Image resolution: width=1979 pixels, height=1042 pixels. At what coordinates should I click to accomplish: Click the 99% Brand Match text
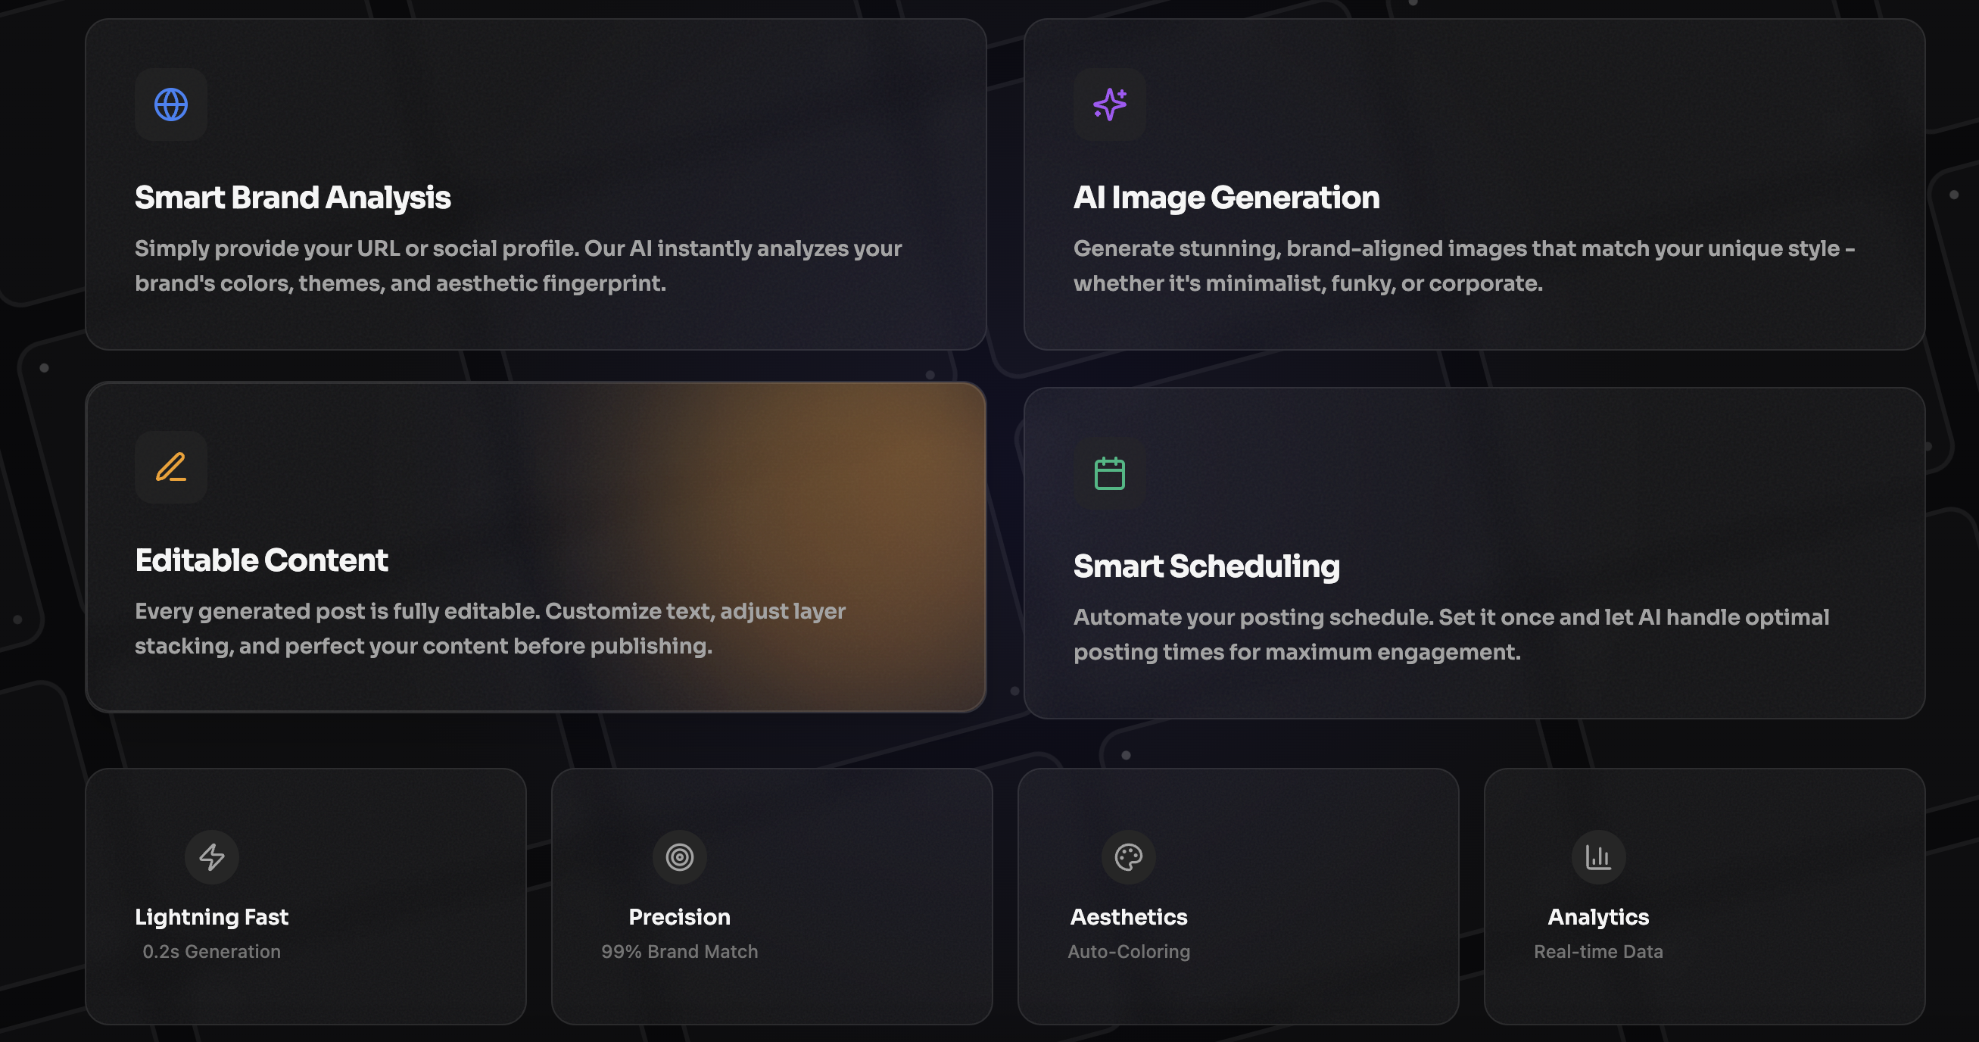coord(679,951)
